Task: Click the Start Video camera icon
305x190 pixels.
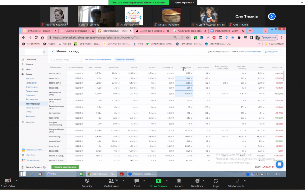Action: tap(8, 181)
